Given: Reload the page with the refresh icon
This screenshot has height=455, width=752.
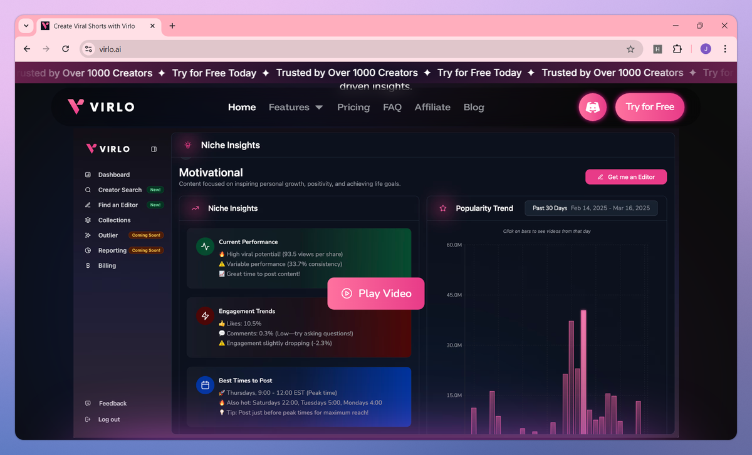Looking at the screenshot, I should point(65,49).
